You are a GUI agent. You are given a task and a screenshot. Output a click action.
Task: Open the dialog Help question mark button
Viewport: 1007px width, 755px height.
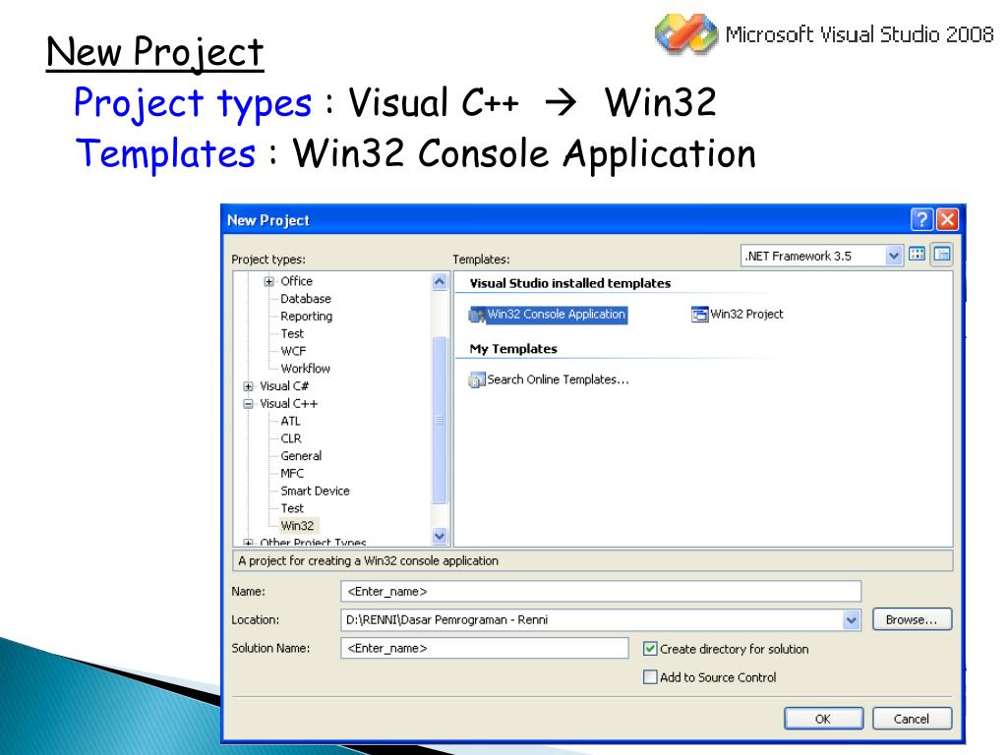921,219
